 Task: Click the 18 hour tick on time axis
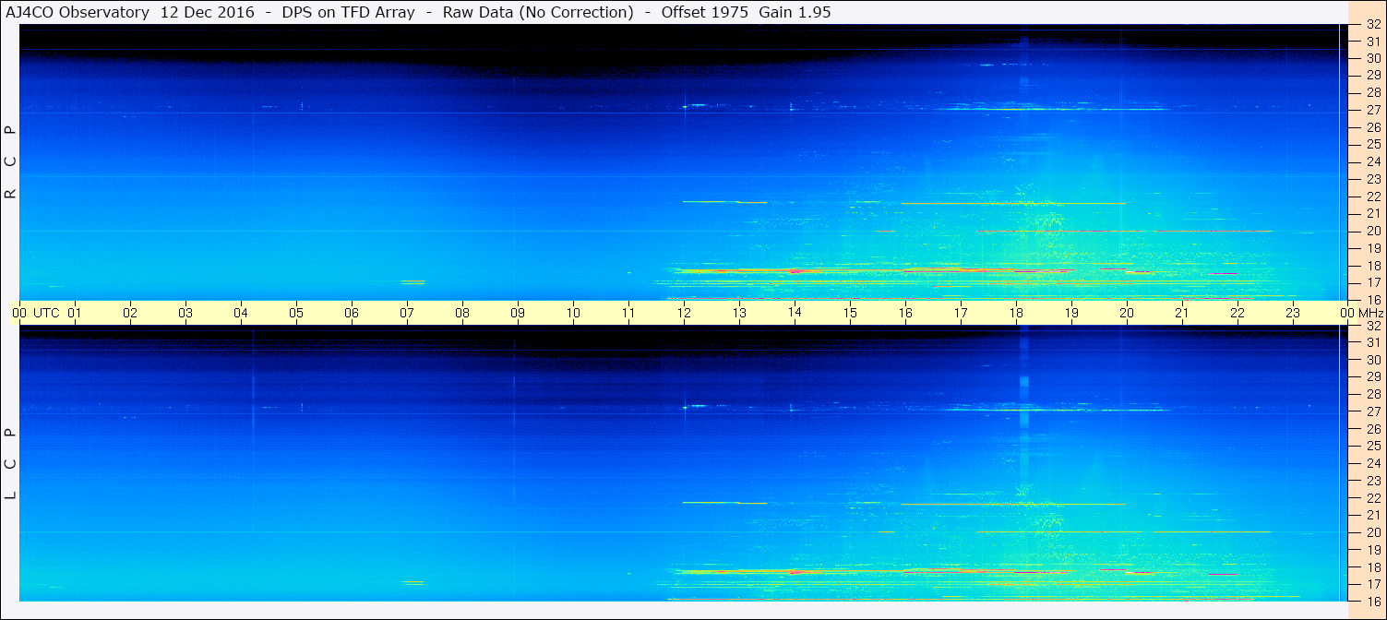pos(1016,313)
